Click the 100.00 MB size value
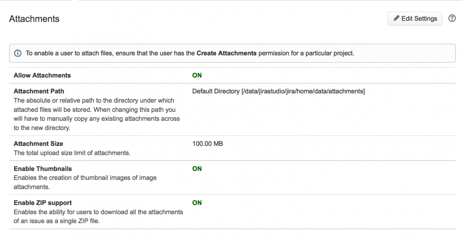The height and width of the screenshot is (241, 462). [208, 144]
